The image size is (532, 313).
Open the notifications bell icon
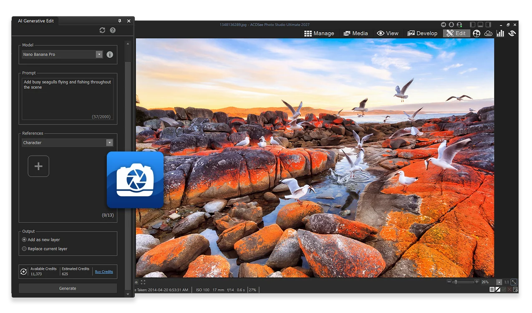451,25
